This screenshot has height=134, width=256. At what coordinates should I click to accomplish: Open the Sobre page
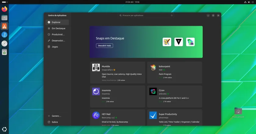[57, 122]
